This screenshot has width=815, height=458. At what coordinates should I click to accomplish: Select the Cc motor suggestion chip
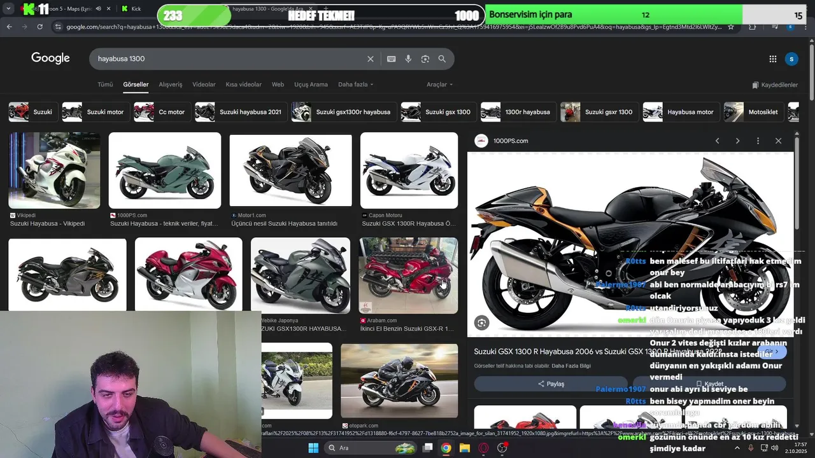pos(162,112)
